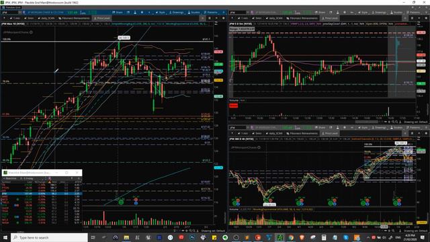Select the highlighted JPM row in the watchlist window

click(42, 194)
